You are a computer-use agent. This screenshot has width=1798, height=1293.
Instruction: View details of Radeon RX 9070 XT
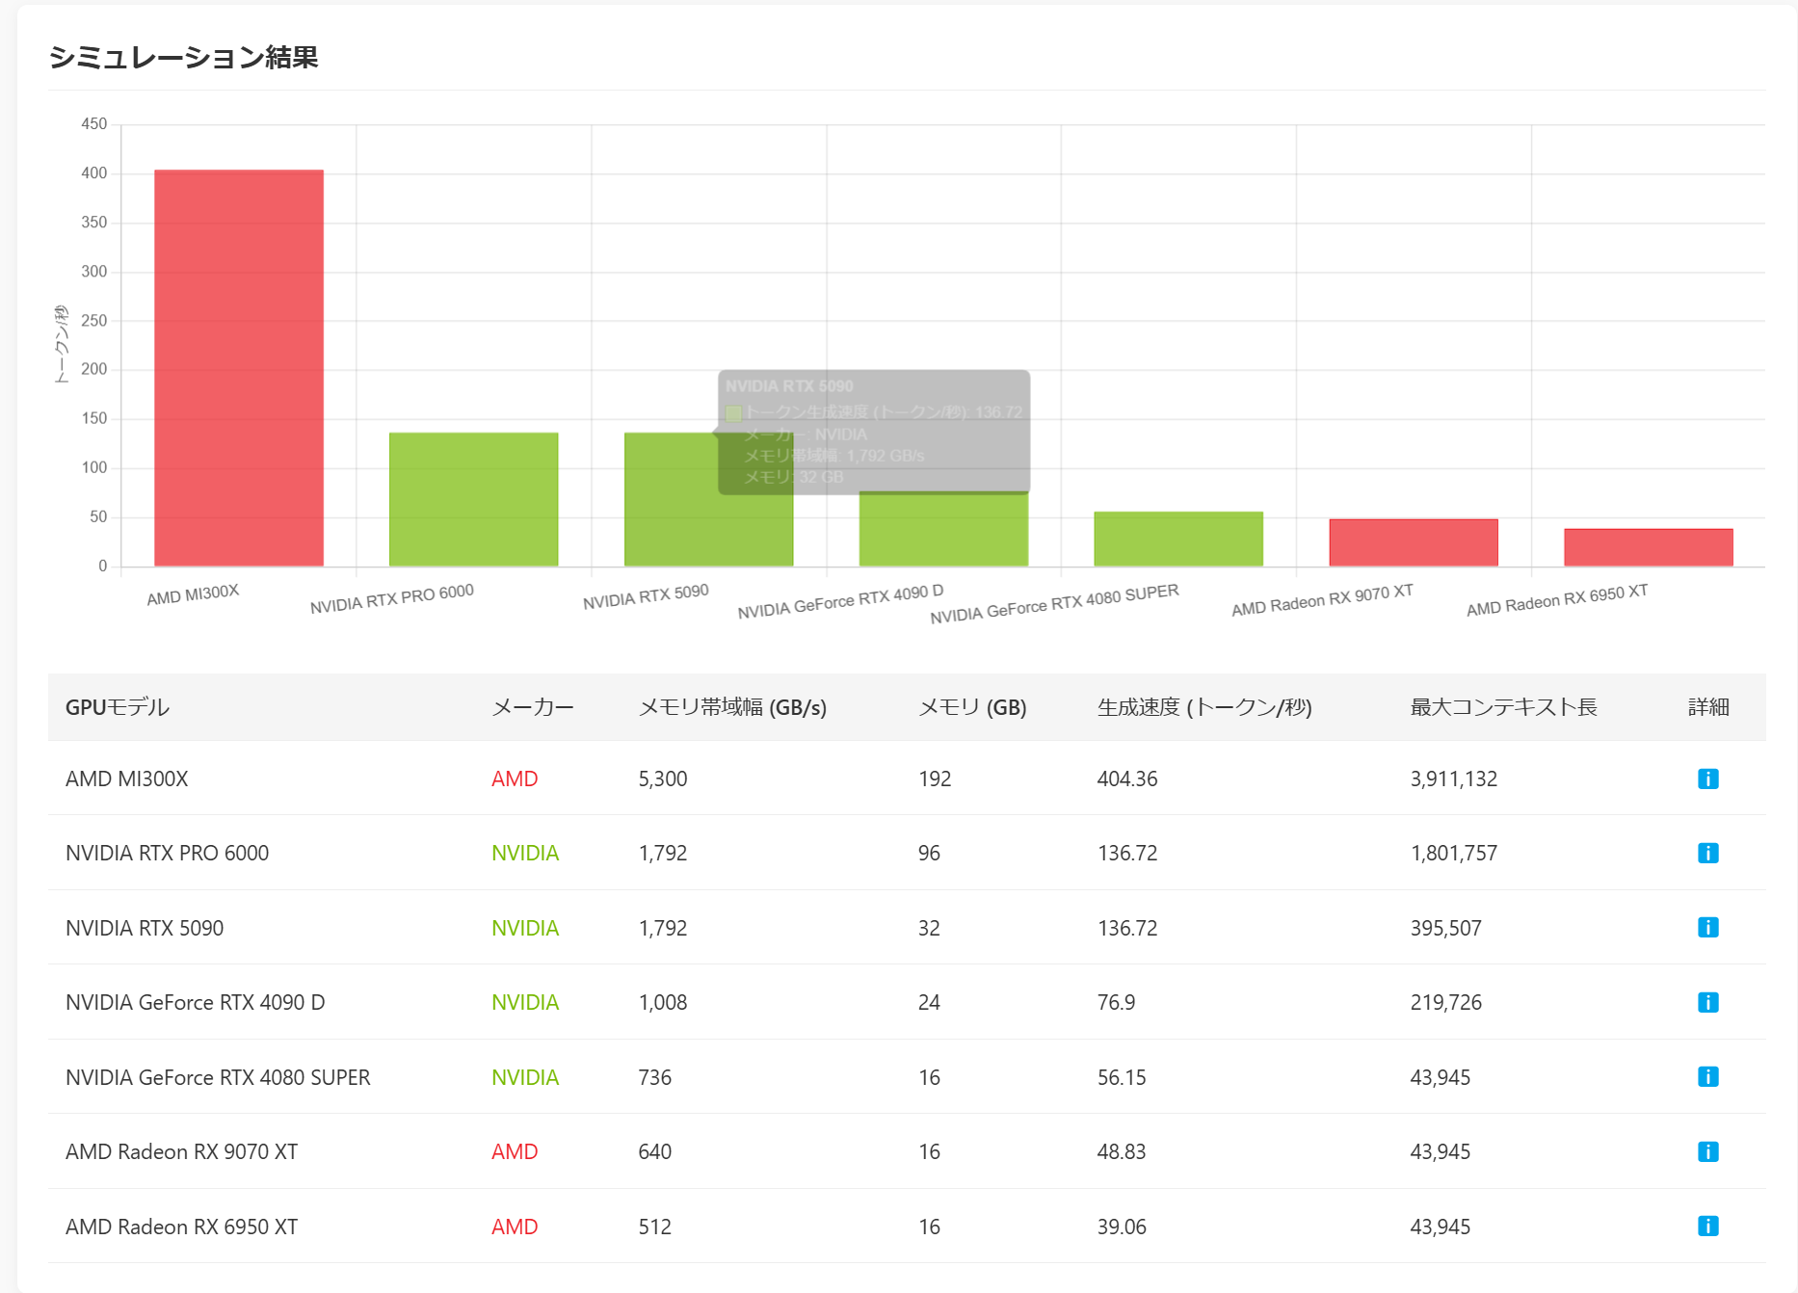pyautogui.click(x=1707, y=1151)
